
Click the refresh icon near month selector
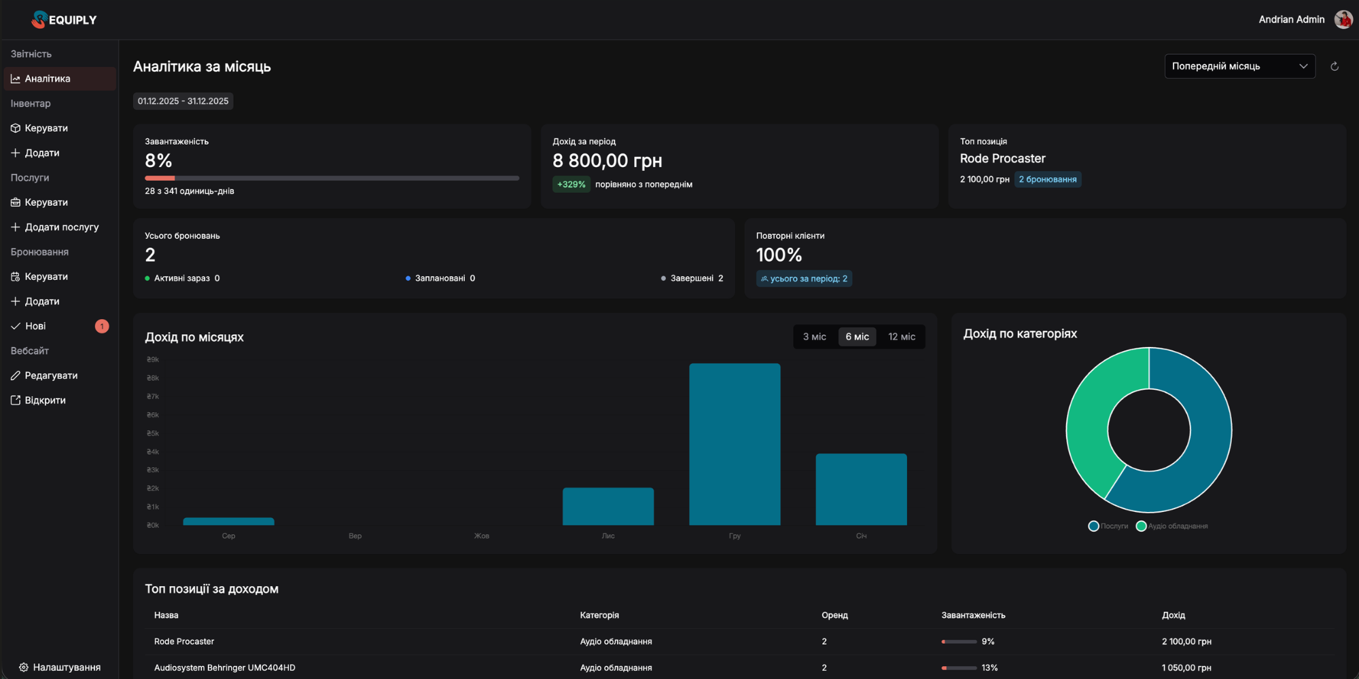1335,66
